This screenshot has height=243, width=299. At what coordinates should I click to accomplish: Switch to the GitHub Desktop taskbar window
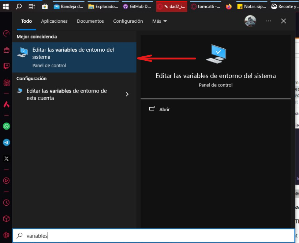(x=136, y=6)
